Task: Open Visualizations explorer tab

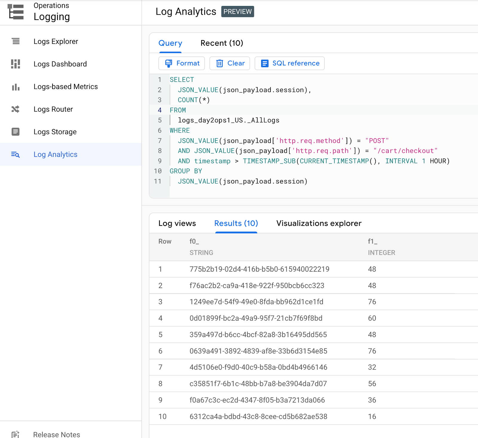Action: [319, 223]
